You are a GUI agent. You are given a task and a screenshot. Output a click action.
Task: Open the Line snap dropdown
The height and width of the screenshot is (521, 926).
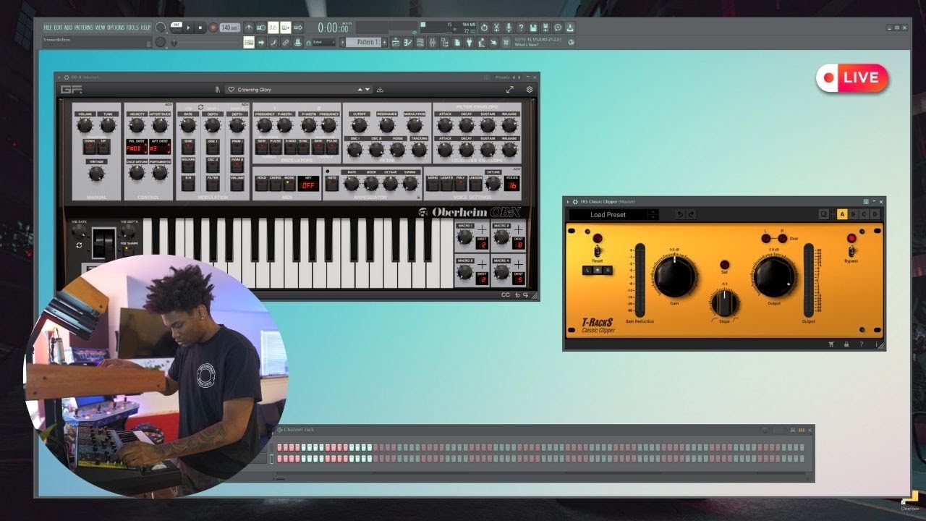(324, 42)
